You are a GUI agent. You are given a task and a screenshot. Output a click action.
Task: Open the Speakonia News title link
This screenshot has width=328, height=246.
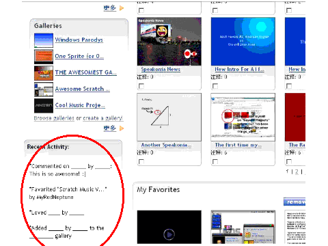tap(161, 69)
